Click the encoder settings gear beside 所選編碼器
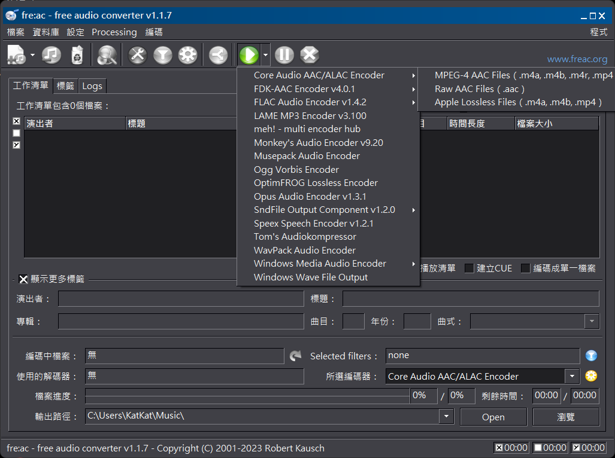 tap(591, 376)
